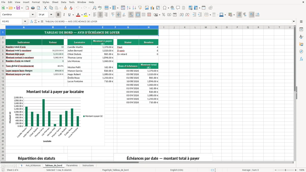Click Sort Ascending icon
This screenshot has height=172, width=306.
[129, 8]
